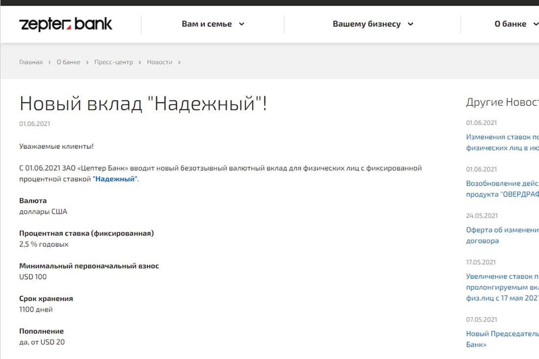
Task: Select the value "да, от USD 20"
Action: tap(42, 342)
